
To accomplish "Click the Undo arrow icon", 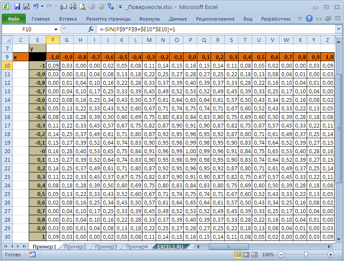I will coord(36,7).
